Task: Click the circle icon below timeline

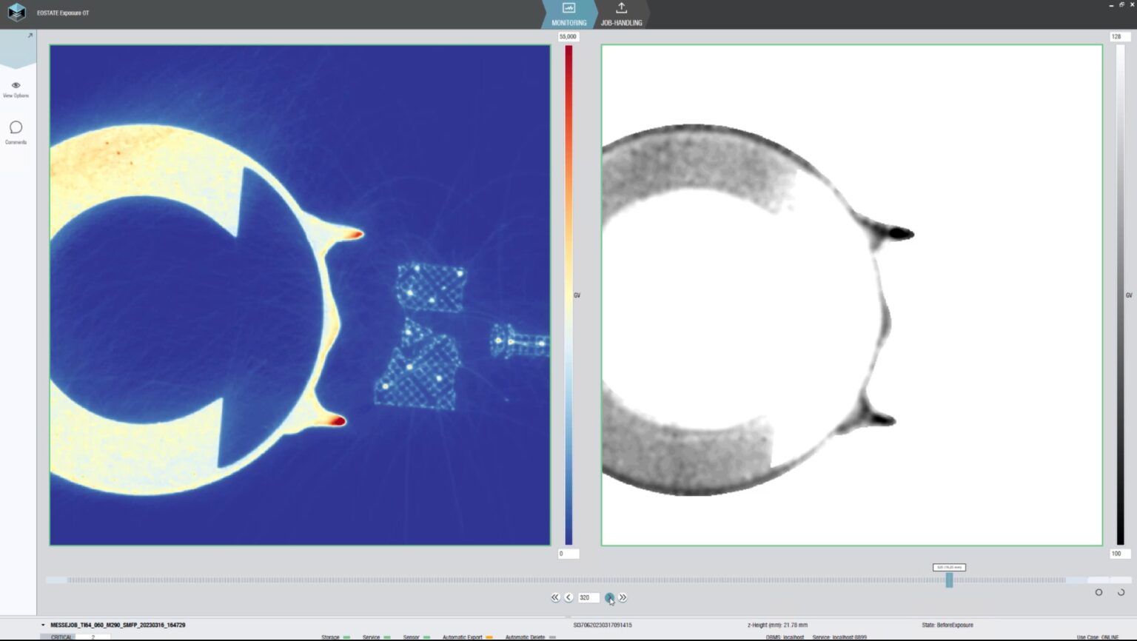Action: (x=1099, y=592)
